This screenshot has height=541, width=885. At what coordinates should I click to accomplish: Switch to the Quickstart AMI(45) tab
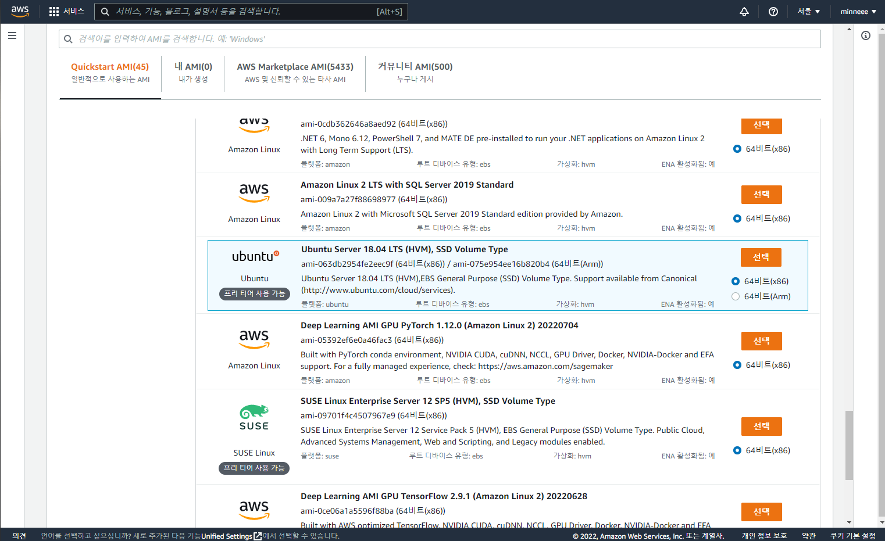110,73
